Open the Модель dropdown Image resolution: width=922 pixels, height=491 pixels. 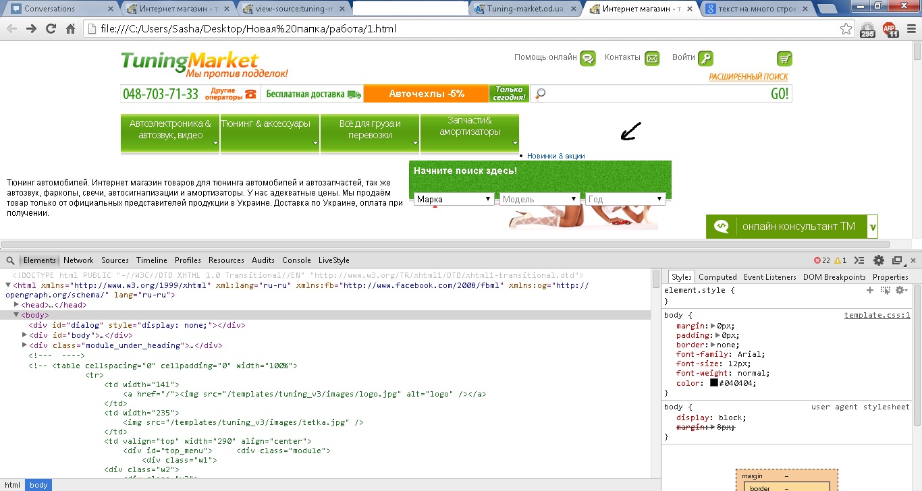(x=540, y=199)
